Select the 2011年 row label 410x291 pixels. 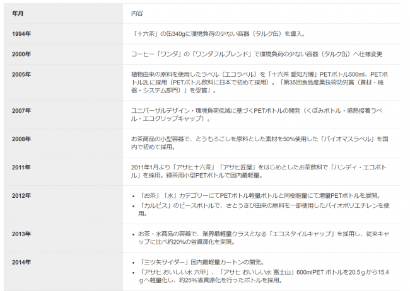(21, 167)
